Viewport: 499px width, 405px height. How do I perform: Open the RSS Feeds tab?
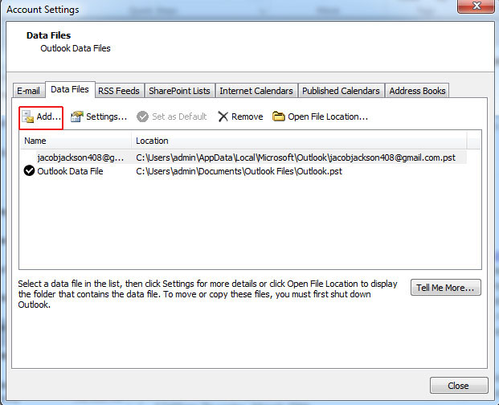(x=119, y=91)
